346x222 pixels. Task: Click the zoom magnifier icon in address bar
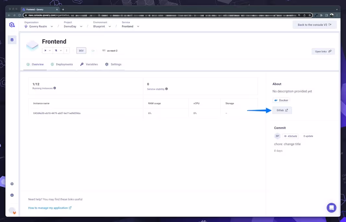299,15
